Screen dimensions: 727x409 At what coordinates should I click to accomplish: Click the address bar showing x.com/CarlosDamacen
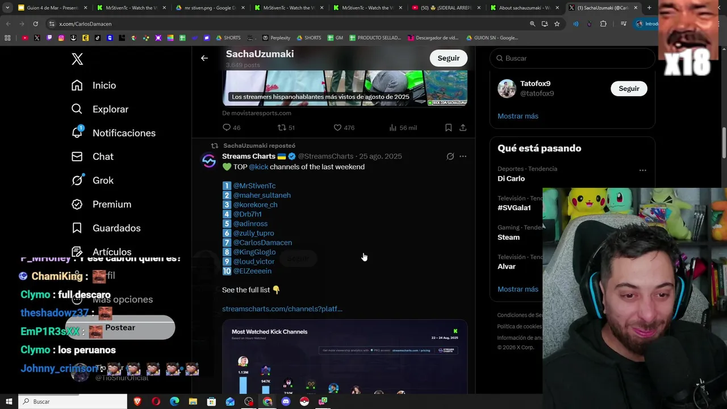[284, 24]
